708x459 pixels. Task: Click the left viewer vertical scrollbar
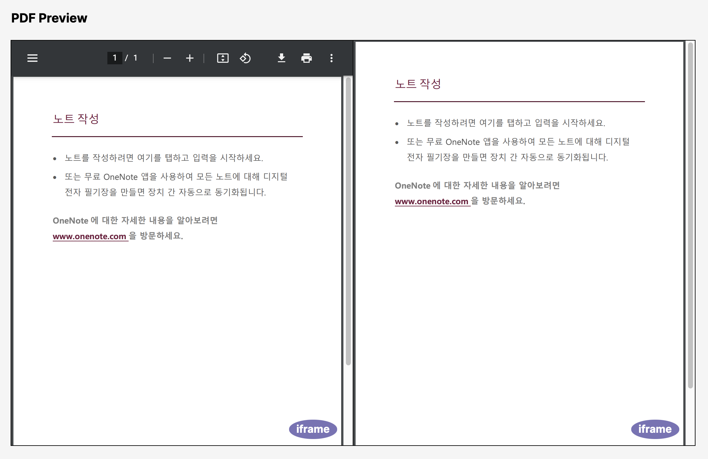pyautogui.click(x=348, y=219)
